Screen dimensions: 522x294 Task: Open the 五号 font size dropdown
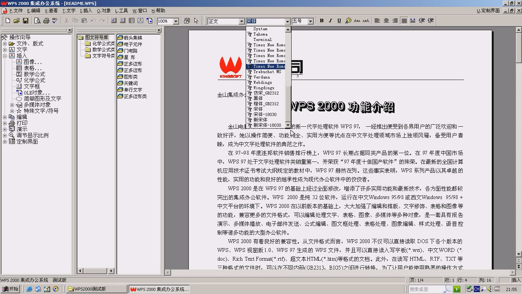pyautogui.click(x=310, y=21)
